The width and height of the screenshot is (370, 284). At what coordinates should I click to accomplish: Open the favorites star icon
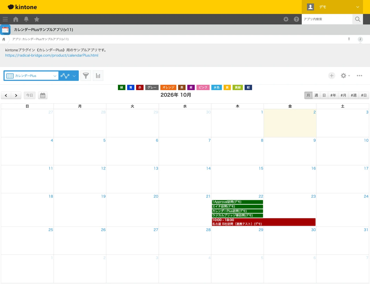click(x=37, y=19)
